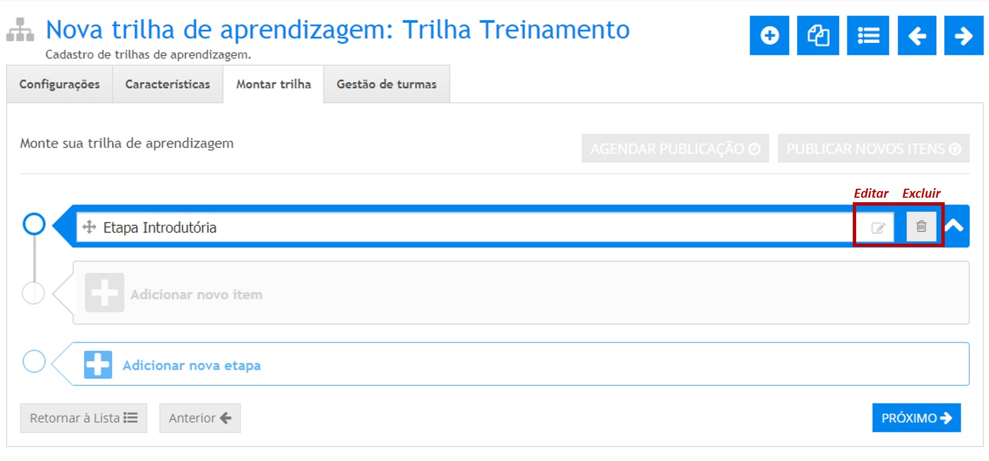
Task: Click the Anterior button
Action: tap(200, 418)
